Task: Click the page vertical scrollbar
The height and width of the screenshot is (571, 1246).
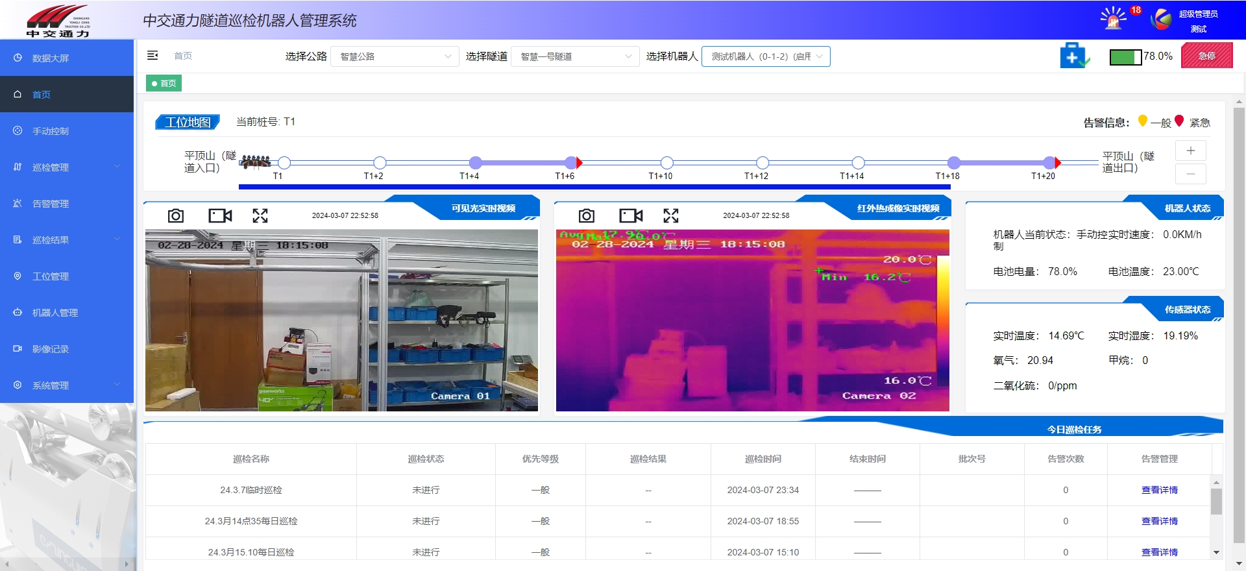Action: point(1239,324)
